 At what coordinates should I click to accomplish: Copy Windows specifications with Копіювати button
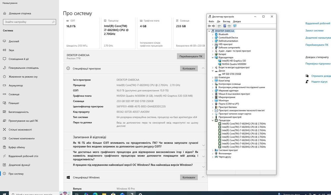[189, 177]
